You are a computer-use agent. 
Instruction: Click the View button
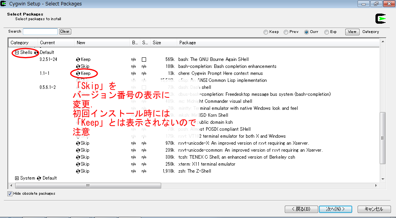click(x=352, y=32)
